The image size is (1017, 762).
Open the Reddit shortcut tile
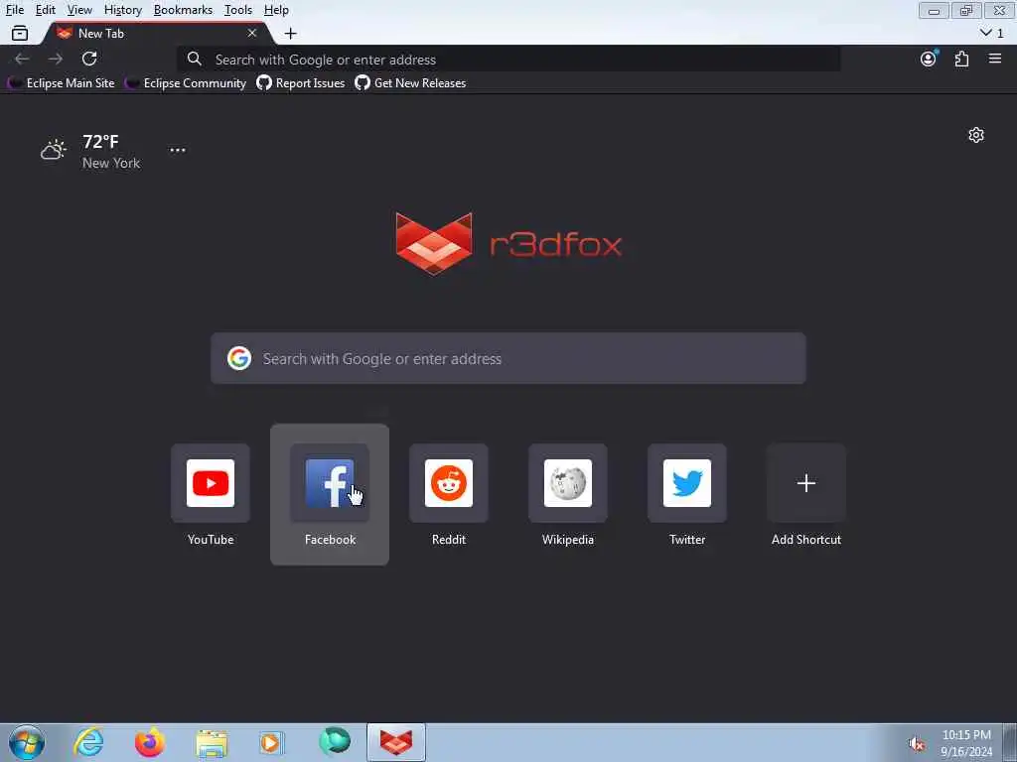[449, 483]
